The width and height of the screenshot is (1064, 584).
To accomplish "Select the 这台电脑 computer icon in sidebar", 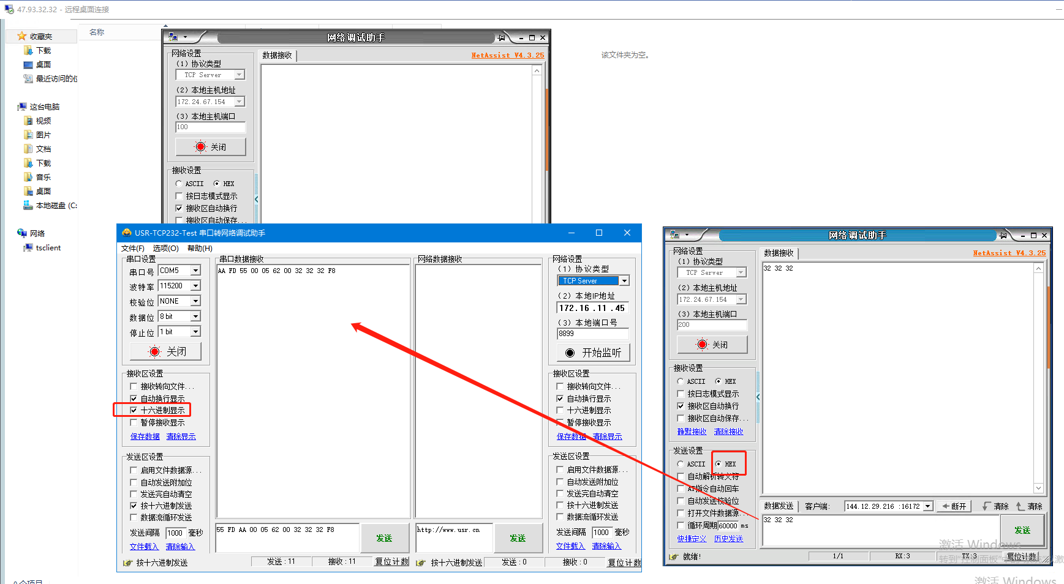I will point(22,107).
